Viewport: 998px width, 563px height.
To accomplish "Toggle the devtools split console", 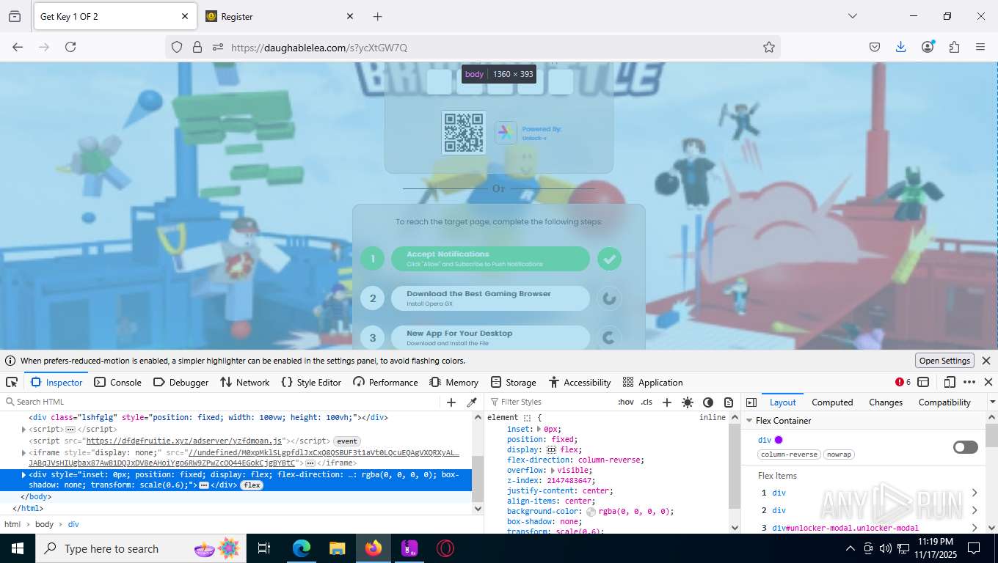I will coord(923,382).
